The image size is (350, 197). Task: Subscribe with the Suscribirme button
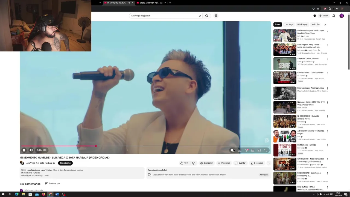(x=65, y=163)
